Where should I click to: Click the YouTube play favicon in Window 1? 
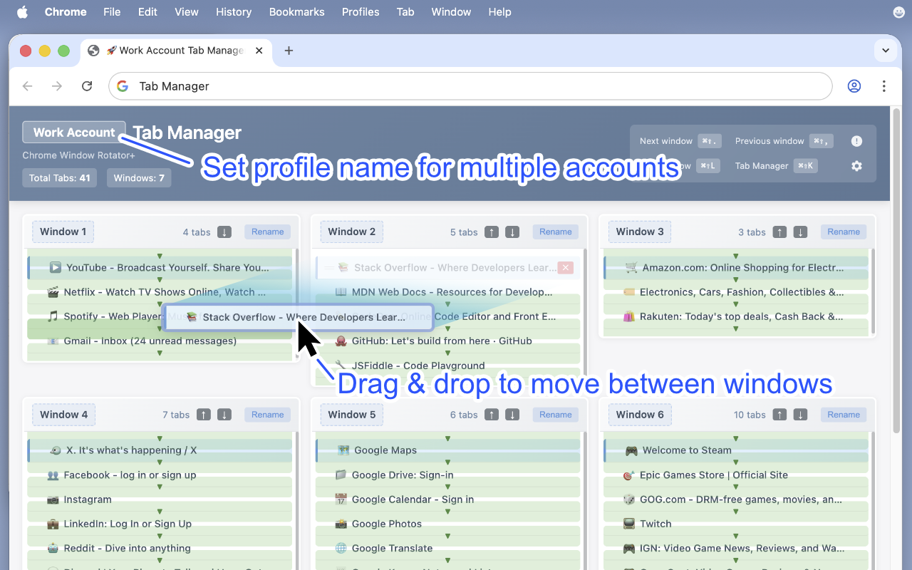coord(55,268)
